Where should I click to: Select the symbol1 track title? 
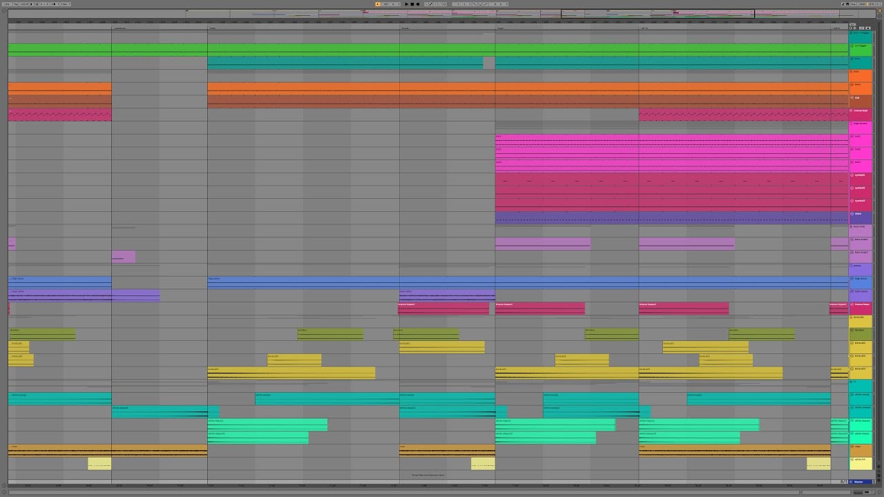(860, 175)
